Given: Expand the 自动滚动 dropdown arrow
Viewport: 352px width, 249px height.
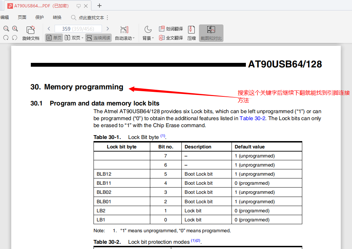Looking at the screenshot, I should click(134, 38).
